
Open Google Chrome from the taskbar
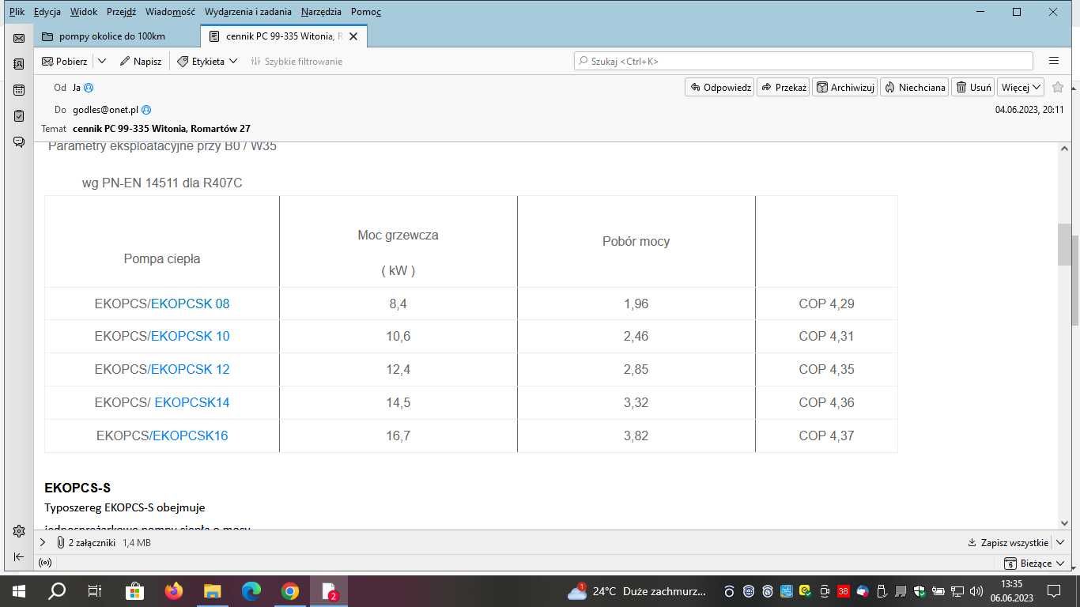tap(289, 591)
